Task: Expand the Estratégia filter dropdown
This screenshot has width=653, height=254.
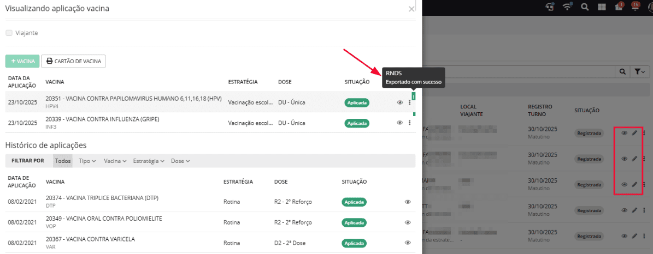Action: pos(149,161)
